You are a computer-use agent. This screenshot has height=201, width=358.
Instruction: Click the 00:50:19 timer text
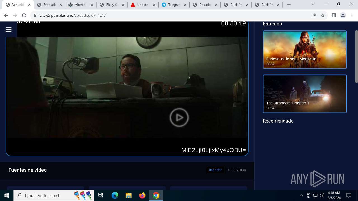click(x=233, y=24)
